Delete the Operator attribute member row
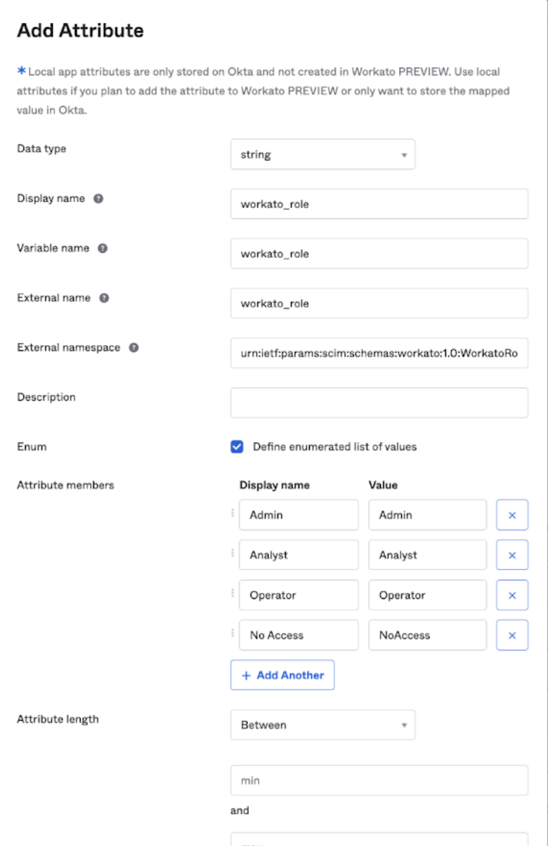The width and height of the screenshot is (548, 846). [512, 595]
